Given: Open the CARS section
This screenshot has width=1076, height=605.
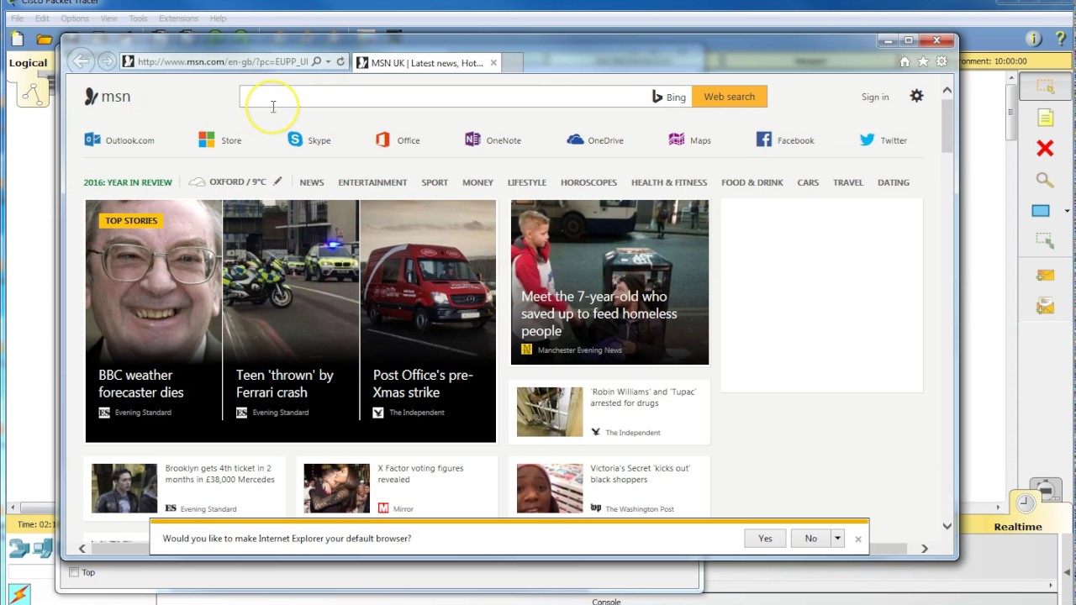Looking at the screenshot, I should click(808, 182).
